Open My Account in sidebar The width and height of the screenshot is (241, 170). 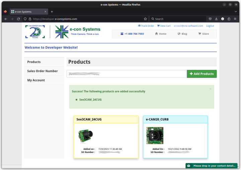[x=44, y=80]
